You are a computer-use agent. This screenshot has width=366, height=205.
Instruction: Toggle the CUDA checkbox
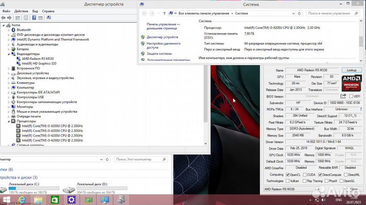pyautogui.click(x=304, y=175)
